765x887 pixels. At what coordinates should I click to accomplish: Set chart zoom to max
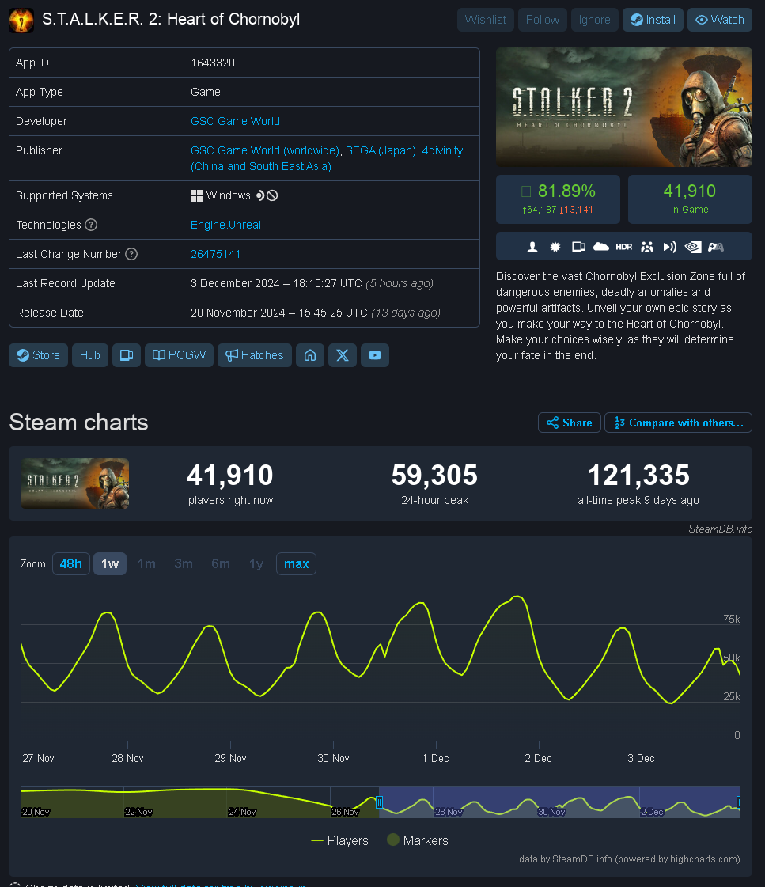click(x=297, y=564)
